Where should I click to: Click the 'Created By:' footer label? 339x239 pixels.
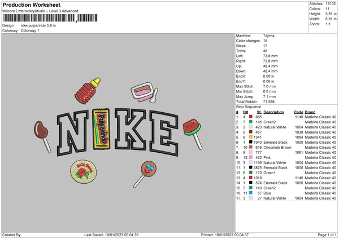tap(12, 234)
